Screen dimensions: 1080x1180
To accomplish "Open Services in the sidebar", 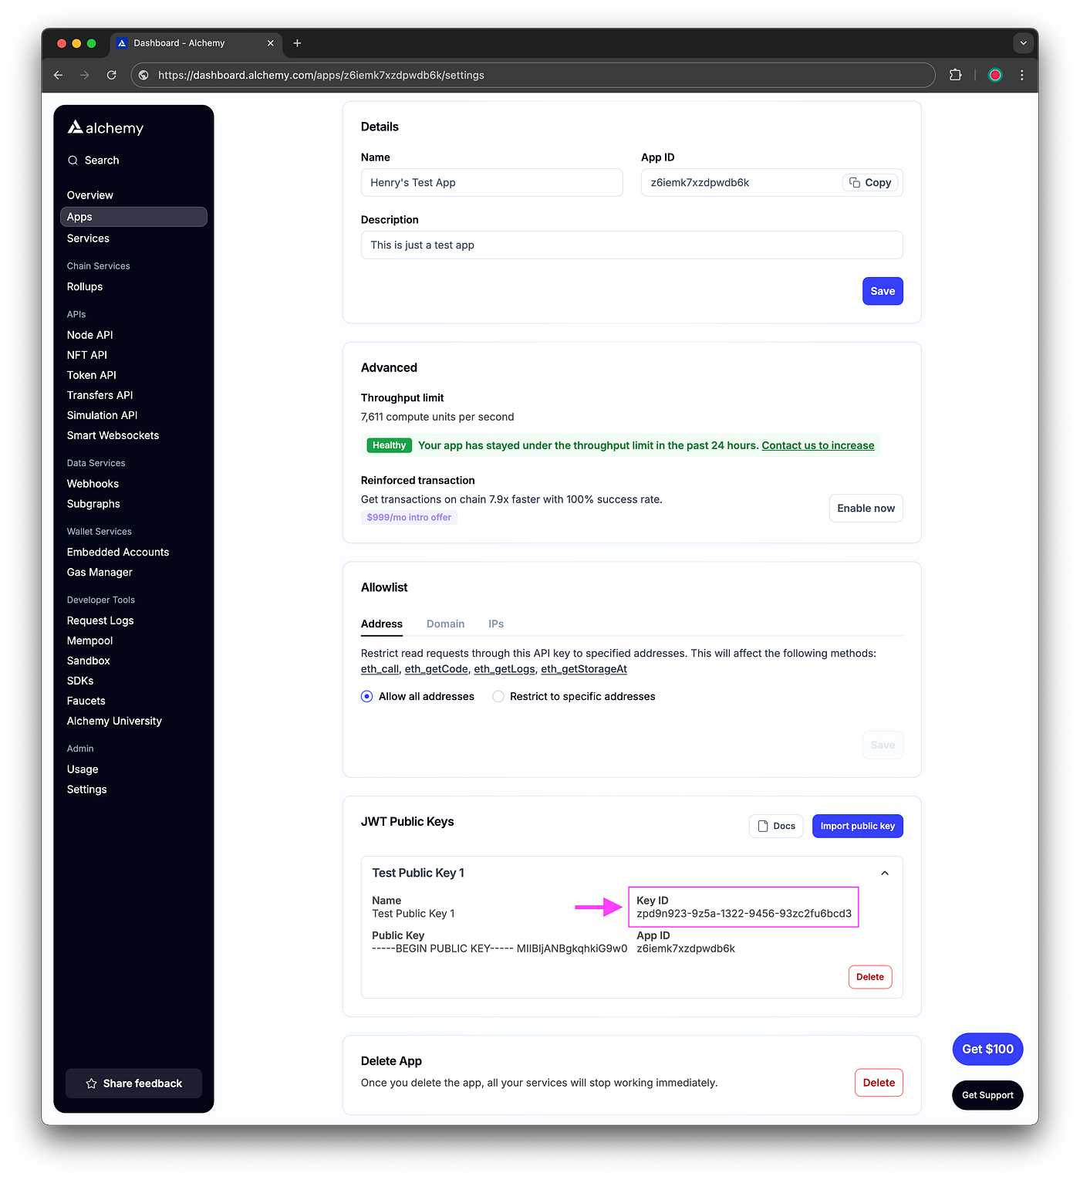I will (88, 238).
